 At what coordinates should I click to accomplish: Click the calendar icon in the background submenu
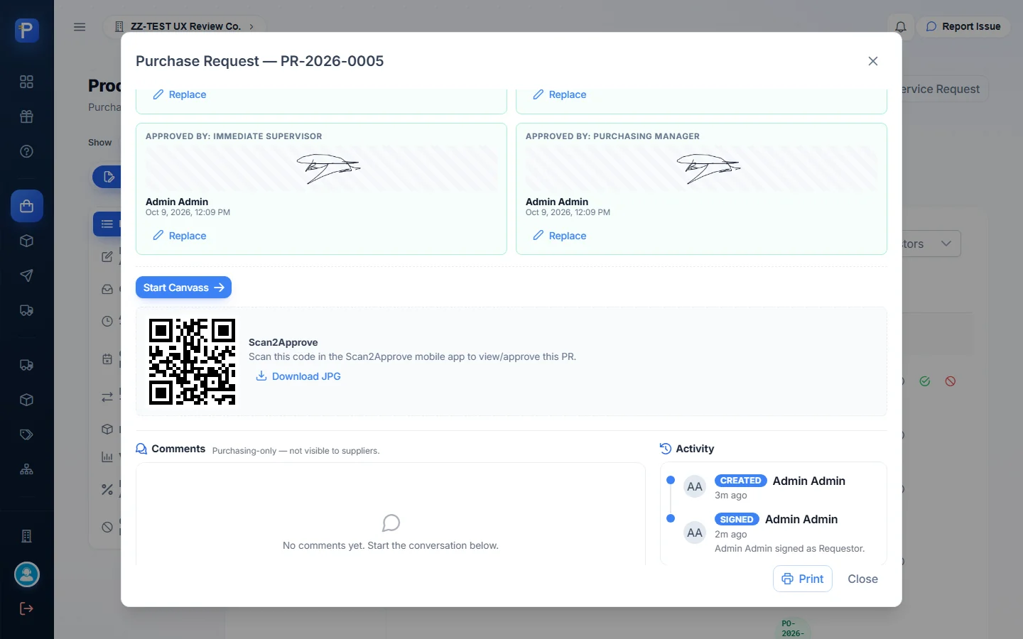107,359
